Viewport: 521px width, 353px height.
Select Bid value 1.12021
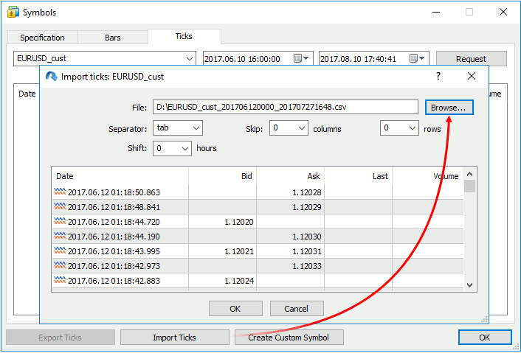click(239, 251)
